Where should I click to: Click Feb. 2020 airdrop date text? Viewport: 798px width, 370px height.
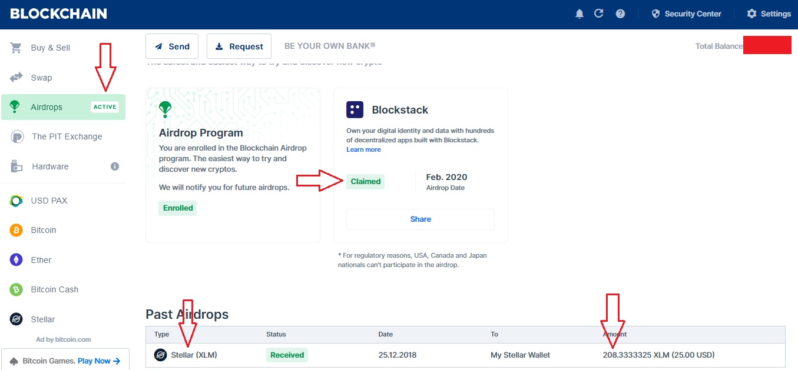click(x=446, y=177)
